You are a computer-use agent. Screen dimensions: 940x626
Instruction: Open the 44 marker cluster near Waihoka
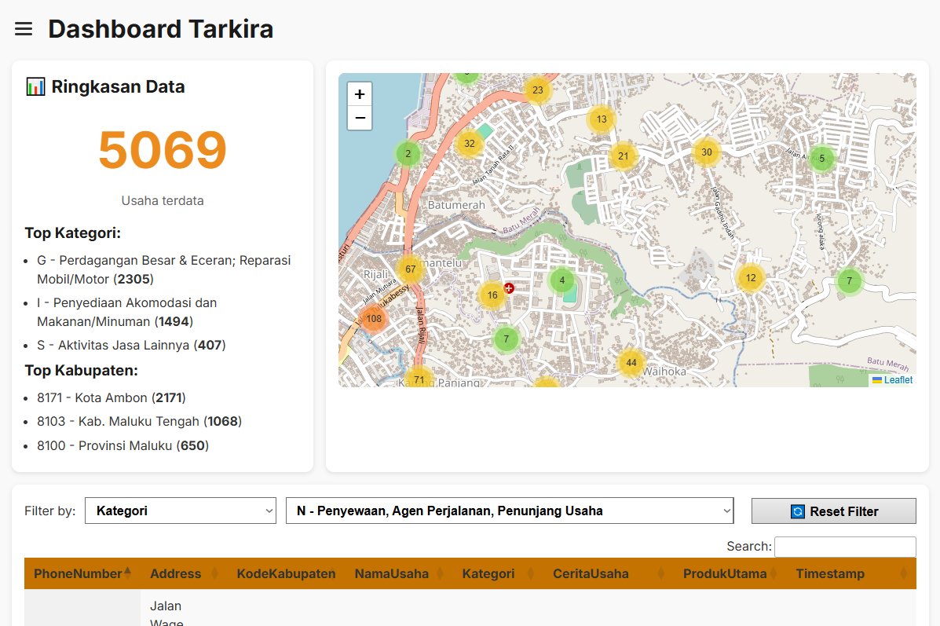click(631, 363)
